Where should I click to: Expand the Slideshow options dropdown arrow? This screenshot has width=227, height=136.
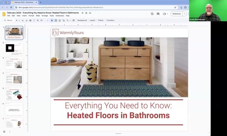[x=184, y=14]
